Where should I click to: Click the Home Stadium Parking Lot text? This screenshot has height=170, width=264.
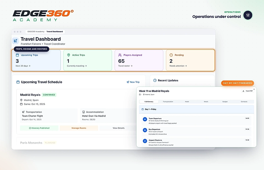(159, 121)
